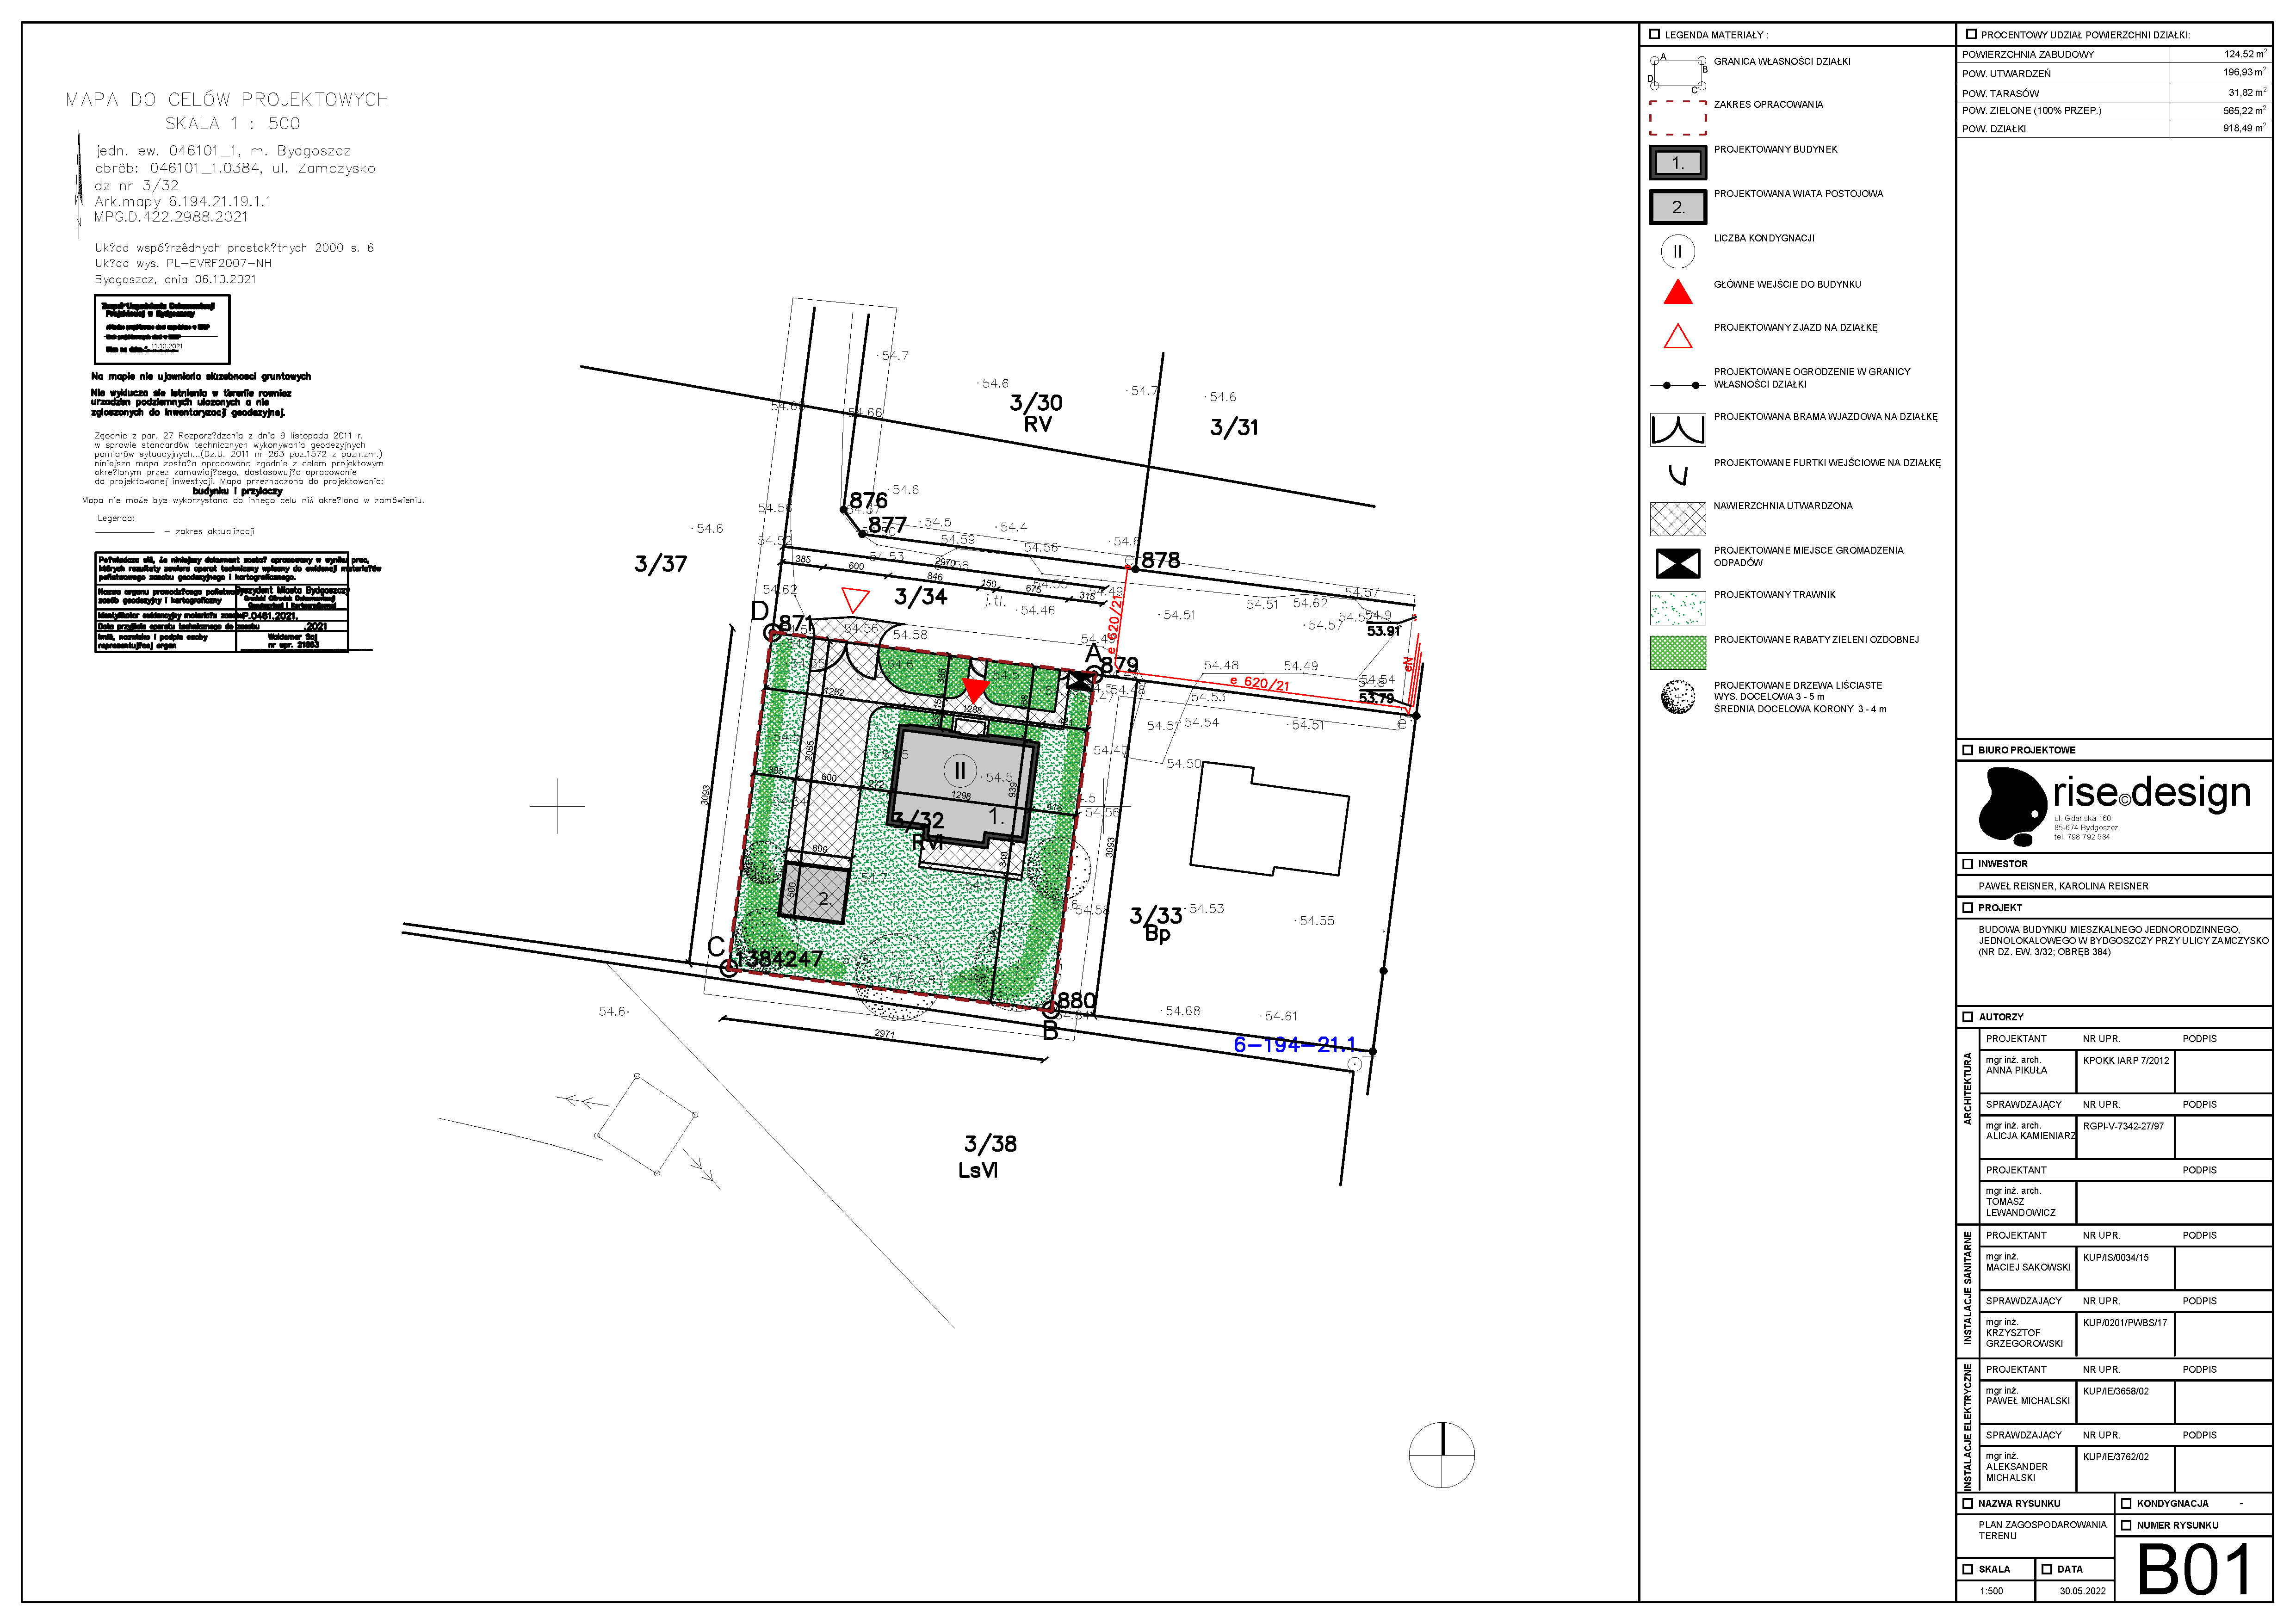The height and width of the screenshot is (1623, 2296).
Task: Select the Pow. Zielone value 565,22 m²
Action: tap(2245, 110)
